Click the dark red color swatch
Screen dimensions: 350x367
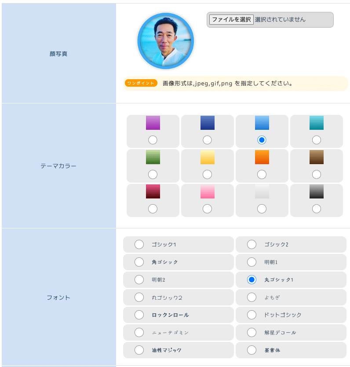[153, 191]
